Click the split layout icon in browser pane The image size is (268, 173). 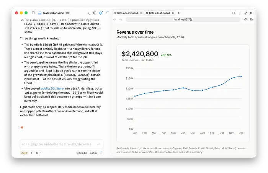click(x=233, y=13)
